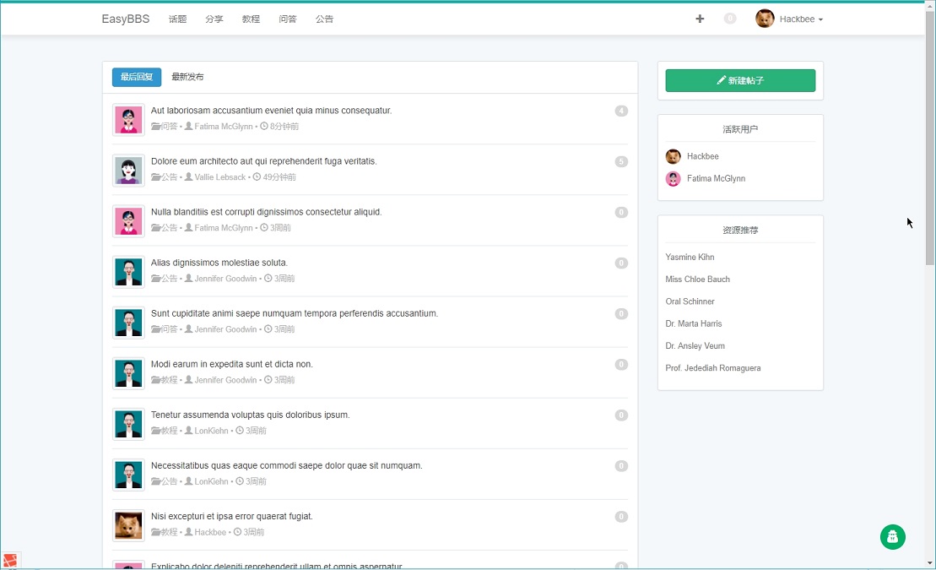Click the reply count badge showing 4
Viewport: 936px width, 570px height.
coord(621,111)
